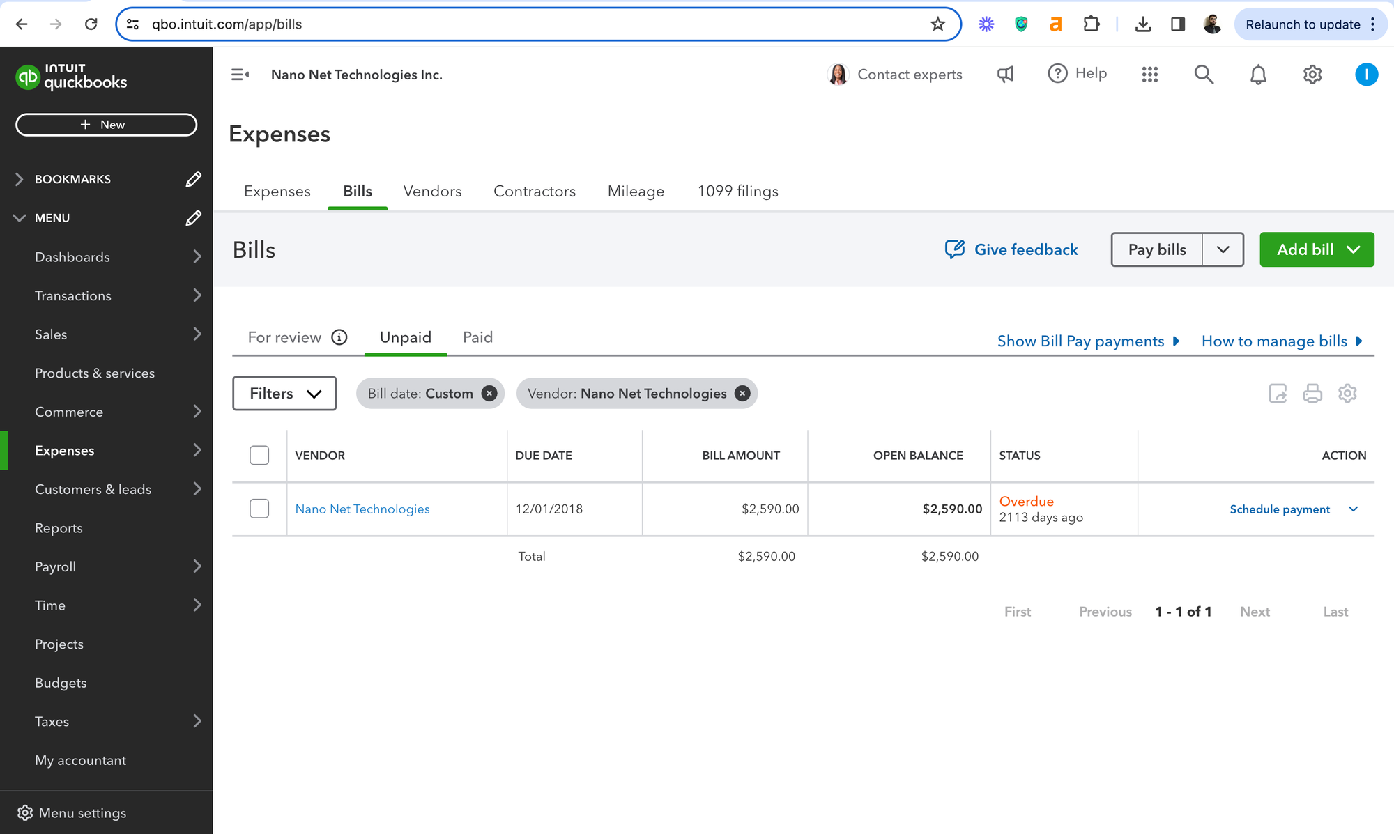Collapse the sidebar with hamburger icon
Viewport: 1394px width, 834px height.
(240, 75)
